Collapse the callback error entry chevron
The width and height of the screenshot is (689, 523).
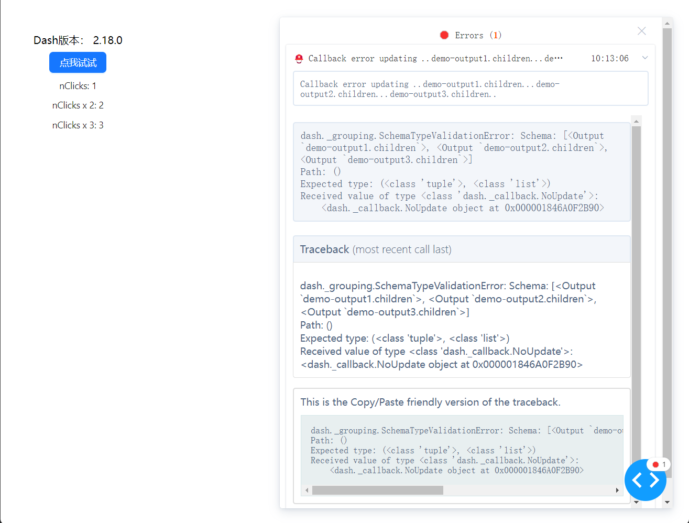tap(645, 58)
